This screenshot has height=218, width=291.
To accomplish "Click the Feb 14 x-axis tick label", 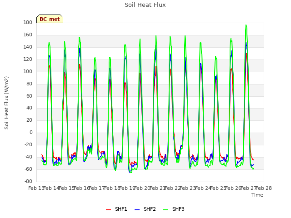I will point(51,188).
